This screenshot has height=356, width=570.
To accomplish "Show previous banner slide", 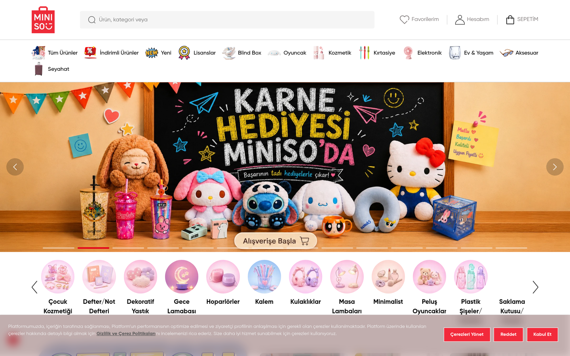I will click(15, 167).
